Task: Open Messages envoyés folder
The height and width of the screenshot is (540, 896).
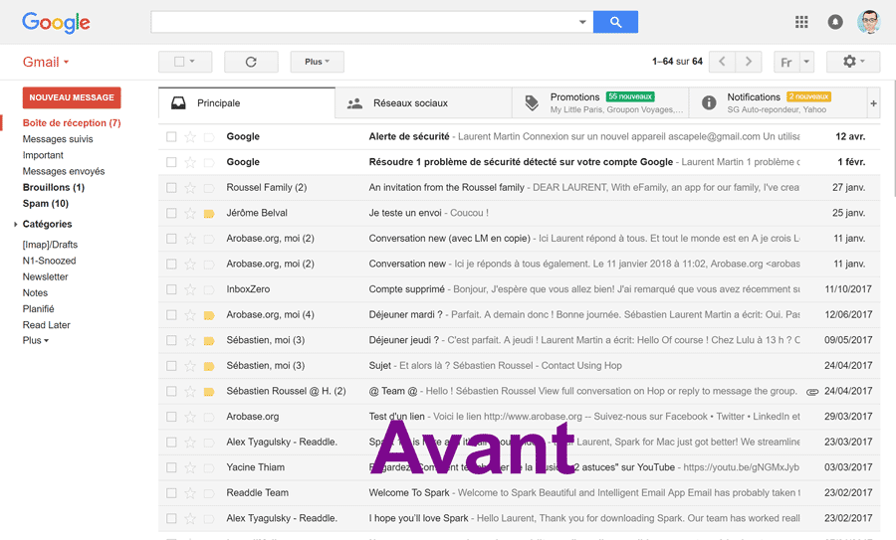Action: pyautogui.click(x=64, y=171)
